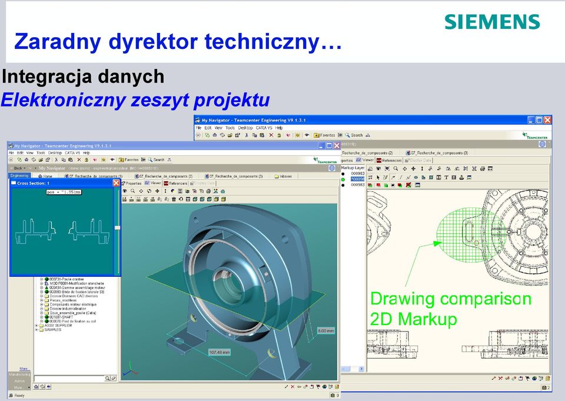Viewport: 565px width, 401px height.
Task: Expand the 001887-SHAFT node
Action: coord(41,317)
